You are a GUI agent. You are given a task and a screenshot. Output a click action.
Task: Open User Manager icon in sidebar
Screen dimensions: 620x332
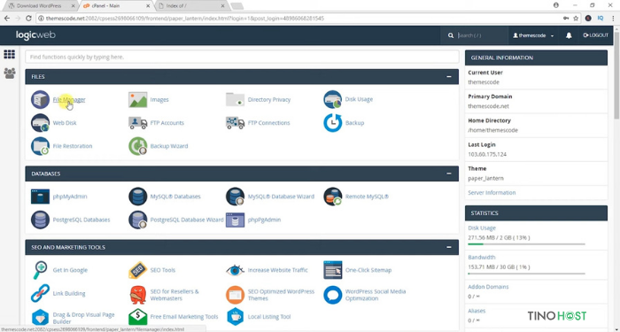10,73
